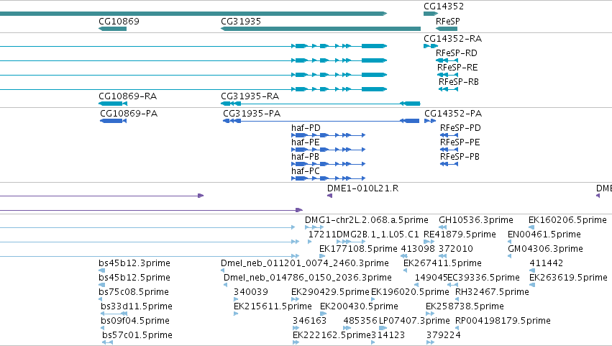
Task: Select the RFeSP-PB protein label
Action: click(x=460, y=157)
